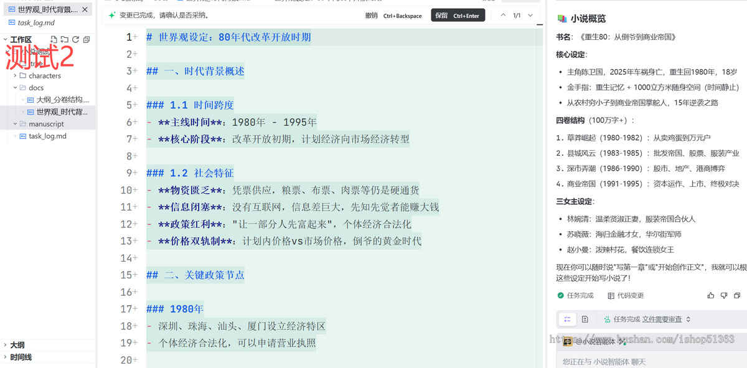The width and height of the screenshot is (747, 368).
Task: Click the sparkle icon beside 变更已完成
Action: click(x=112, y=15)
